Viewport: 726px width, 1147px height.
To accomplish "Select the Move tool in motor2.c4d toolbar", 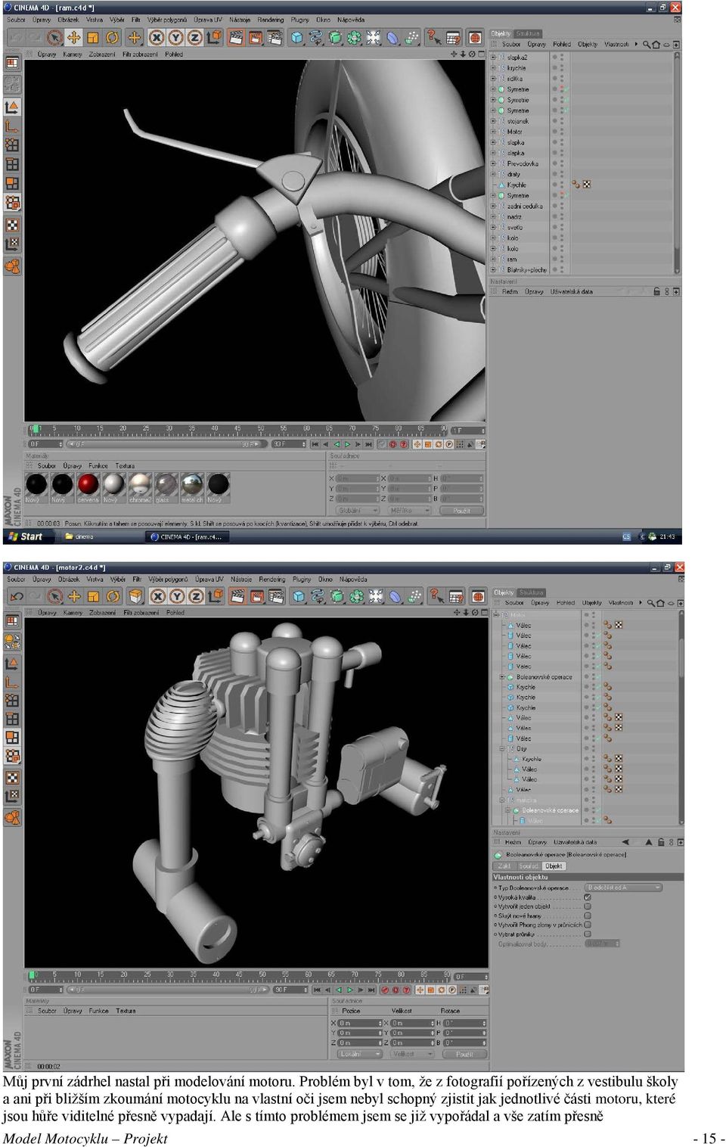I will [x=74, y=596].
